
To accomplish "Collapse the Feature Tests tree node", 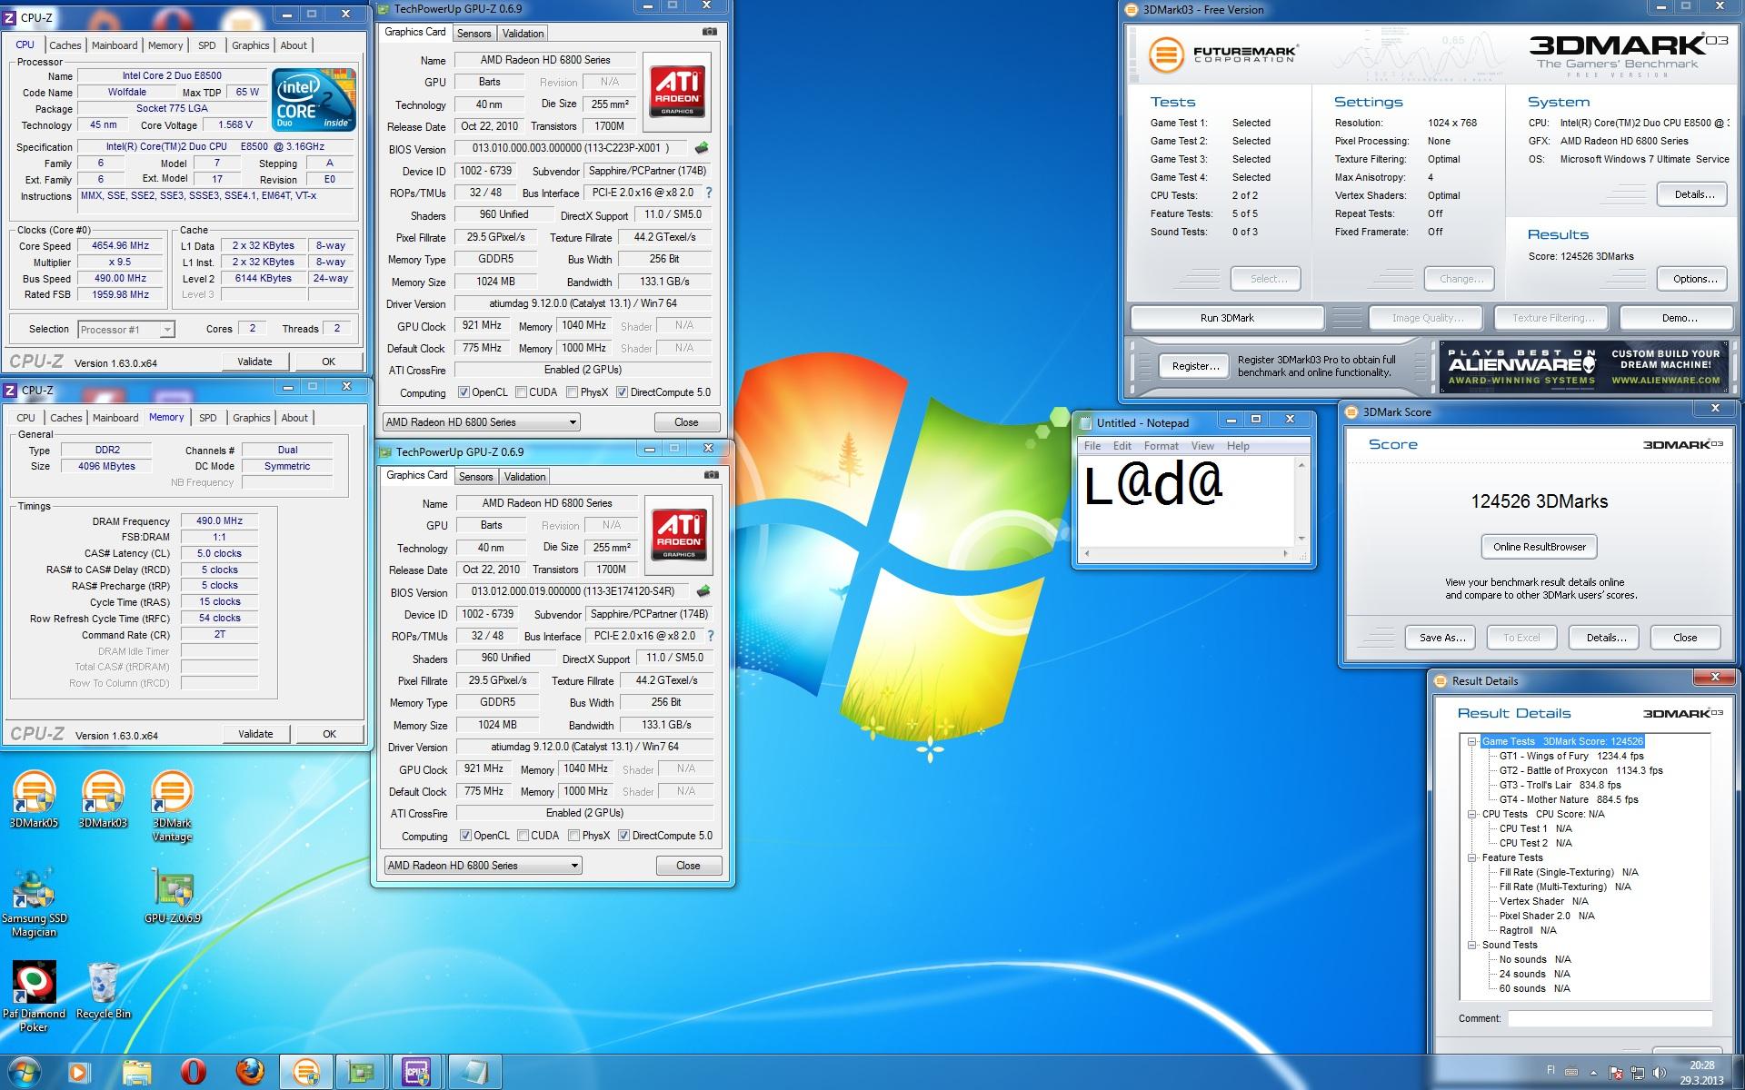I will (x=1471, y=857).
